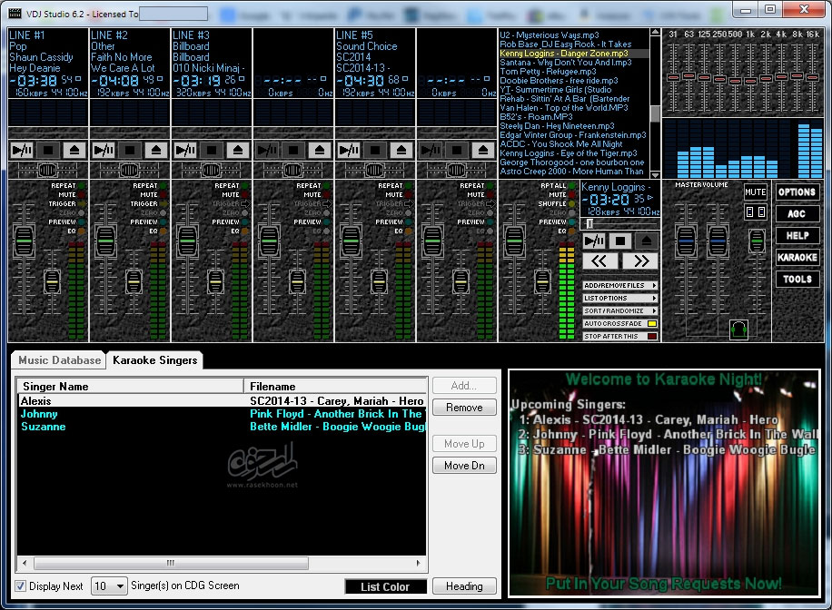Play or pause Line #2 deck
The image size is (832, 610).
click(104, 150)
